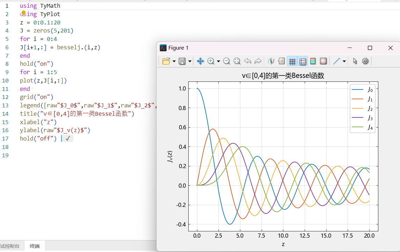Switch to the 终端 tab
400x252 pixels.
(35, 246)
